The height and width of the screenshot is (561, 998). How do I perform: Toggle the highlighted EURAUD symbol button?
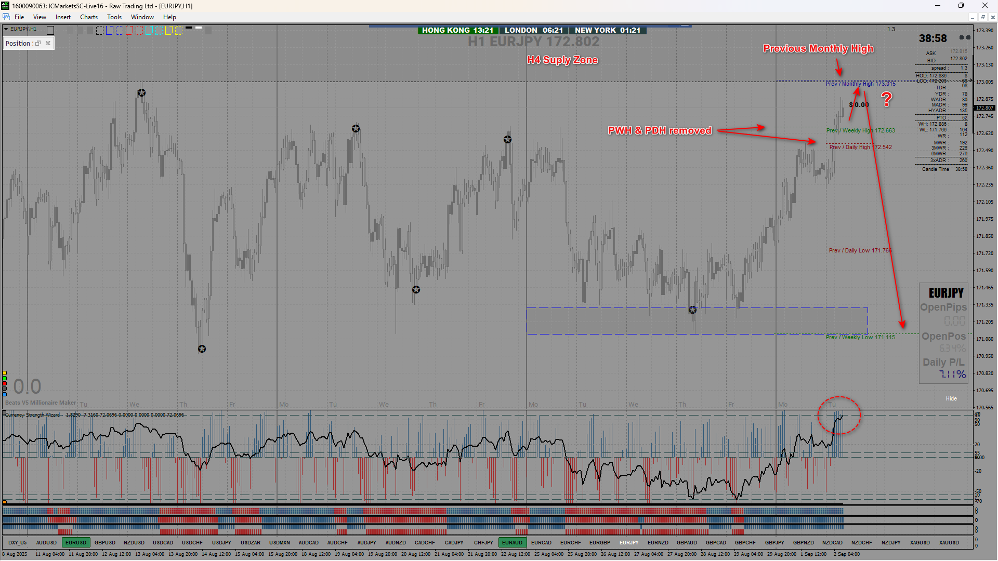(512, 542)
